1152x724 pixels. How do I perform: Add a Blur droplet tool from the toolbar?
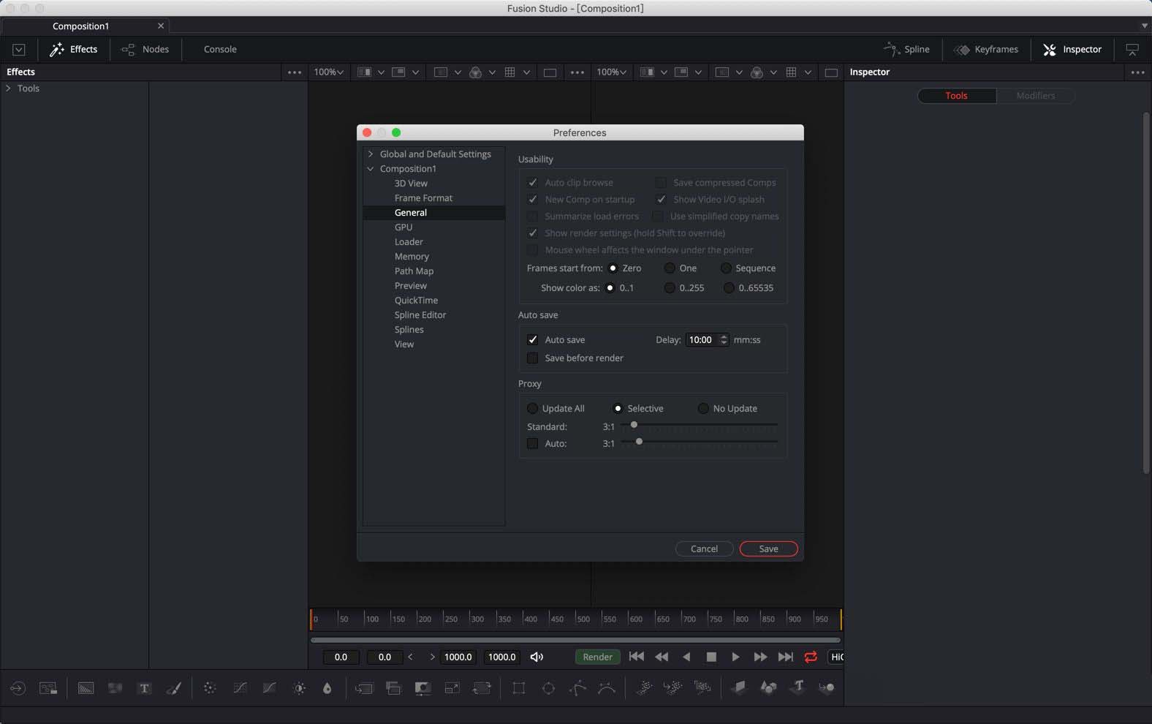327,688
